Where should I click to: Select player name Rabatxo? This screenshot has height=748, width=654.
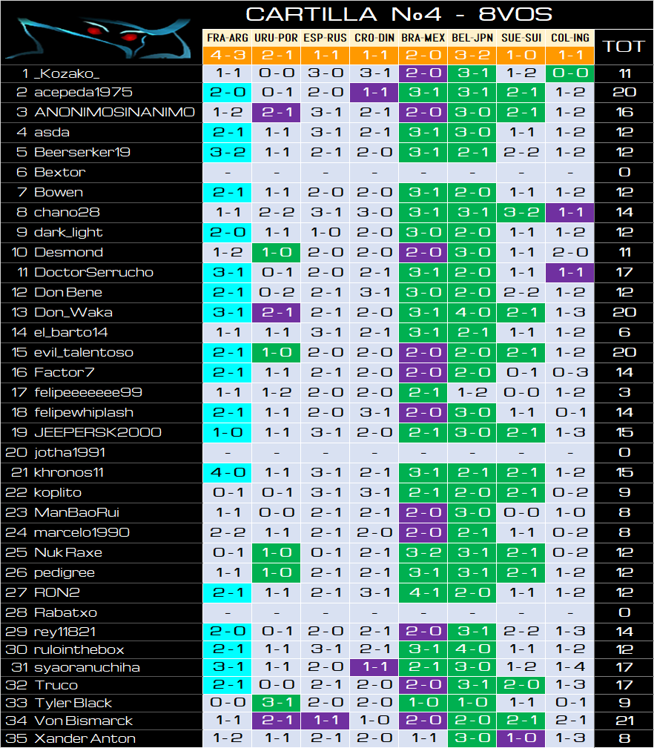pyautogui.click(x=65, y=612)
